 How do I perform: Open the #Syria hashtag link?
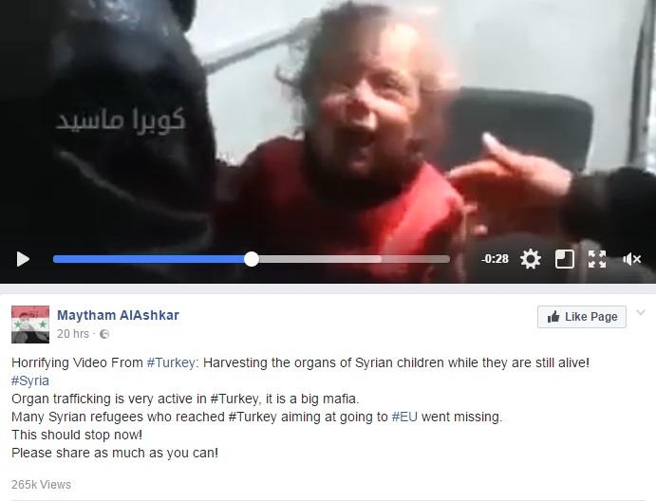(30, 380)
